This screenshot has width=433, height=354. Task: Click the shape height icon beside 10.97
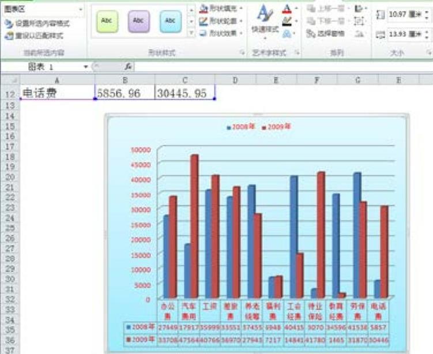tap(381, 14)
